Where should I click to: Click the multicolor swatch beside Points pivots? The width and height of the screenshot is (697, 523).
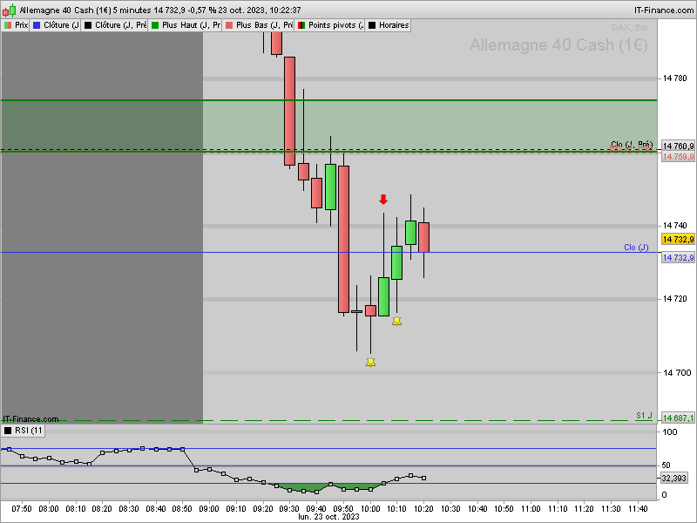[301, 25]
